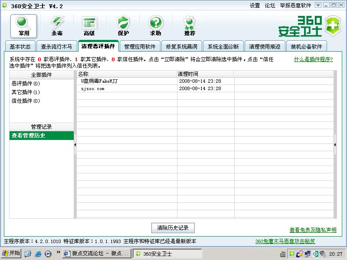This screenshot has width=347, height=260.
Task: Click sjsoo.com cleanup time 2008-08-14 23:28
Action: pos(200,88)
